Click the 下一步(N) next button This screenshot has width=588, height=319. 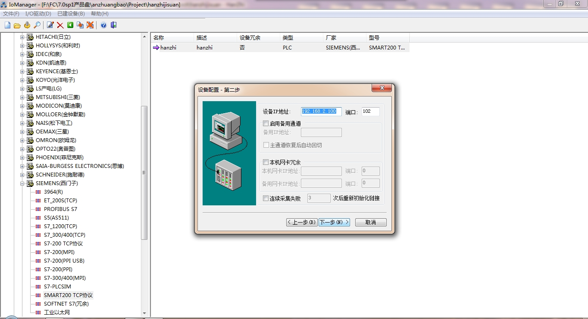coord(334,222)
